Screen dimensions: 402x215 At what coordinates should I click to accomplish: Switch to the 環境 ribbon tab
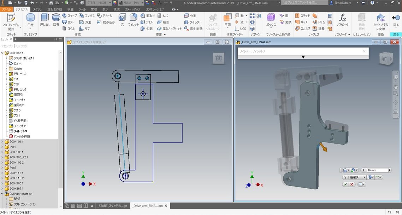click(x=116, y=9)
